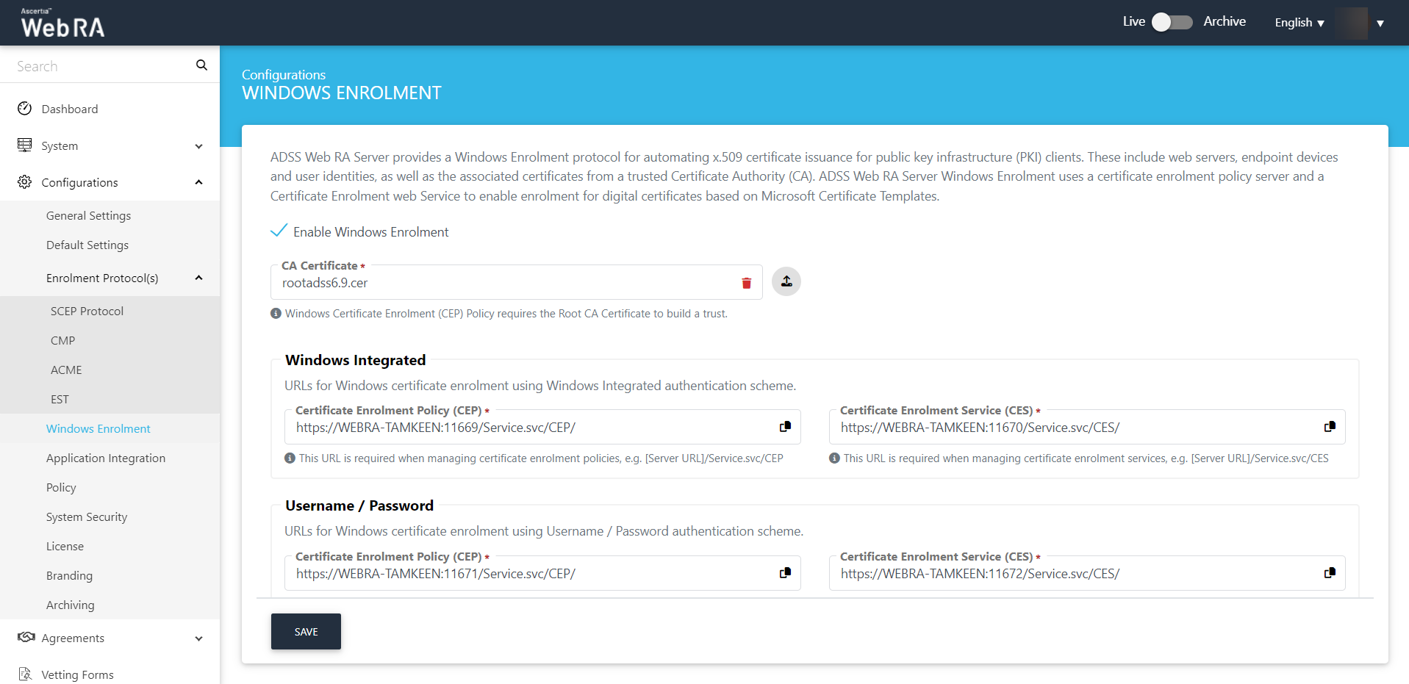
Task: Open the Dashboard from its gauge icon
Action: point(25,109)
